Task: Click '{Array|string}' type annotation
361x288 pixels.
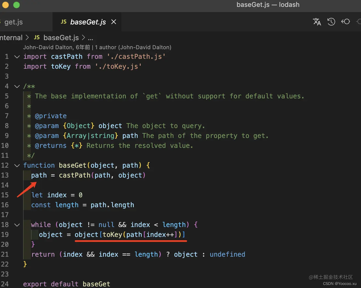Action: (x=90, y=136)
